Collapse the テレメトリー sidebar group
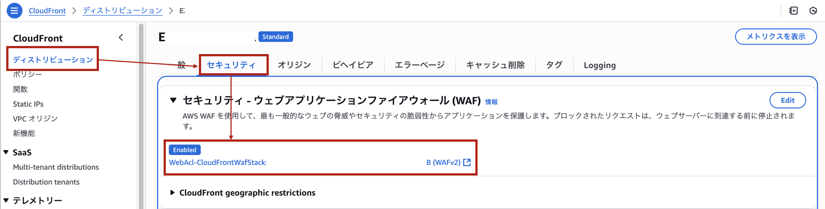825x209 pixels. (x=6, y=201)
